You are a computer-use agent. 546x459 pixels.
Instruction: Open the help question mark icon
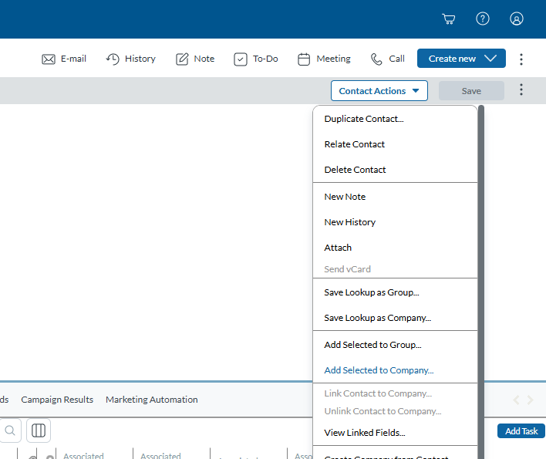coord(483,19)
